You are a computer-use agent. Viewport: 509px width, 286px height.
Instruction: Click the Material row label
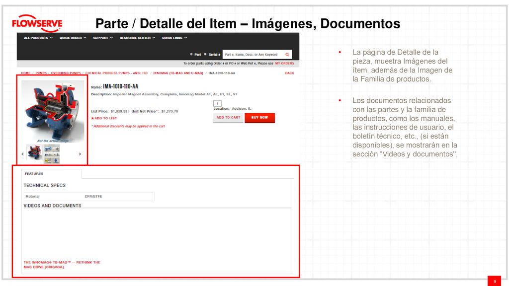pyautogui.click(x=32, y=197)
